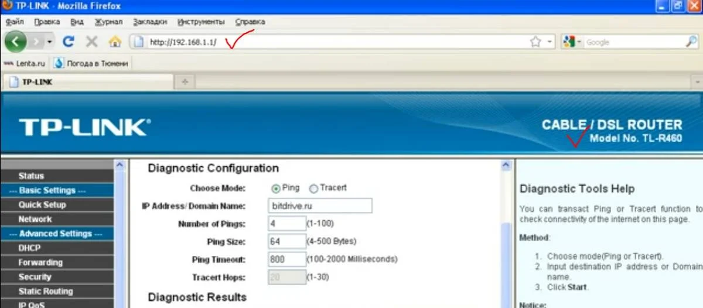This screenshot has height=308, width=703.
Task: Click the Ping Size field
Action: click(287, 241)
